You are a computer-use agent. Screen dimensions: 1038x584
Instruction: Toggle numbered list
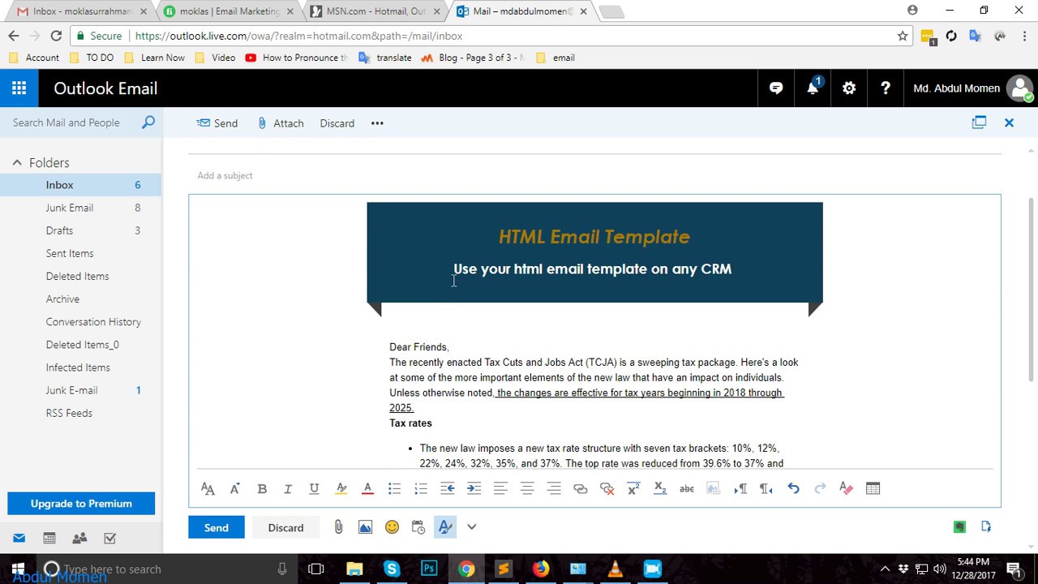click(x=420, y=488)
